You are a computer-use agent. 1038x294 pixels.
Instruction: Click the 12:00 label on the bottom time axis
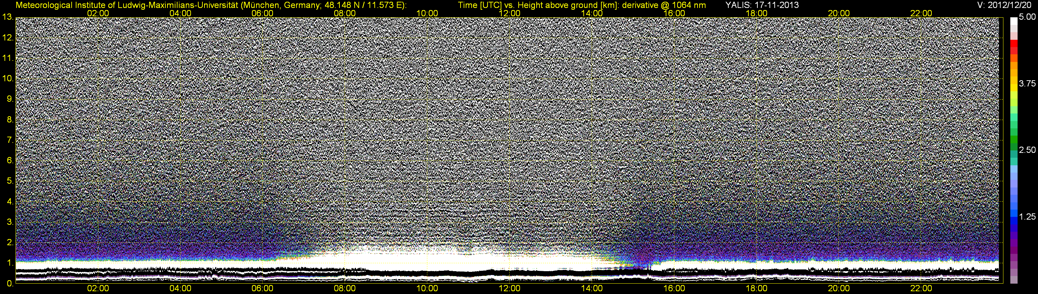click(x=510, y=289)
